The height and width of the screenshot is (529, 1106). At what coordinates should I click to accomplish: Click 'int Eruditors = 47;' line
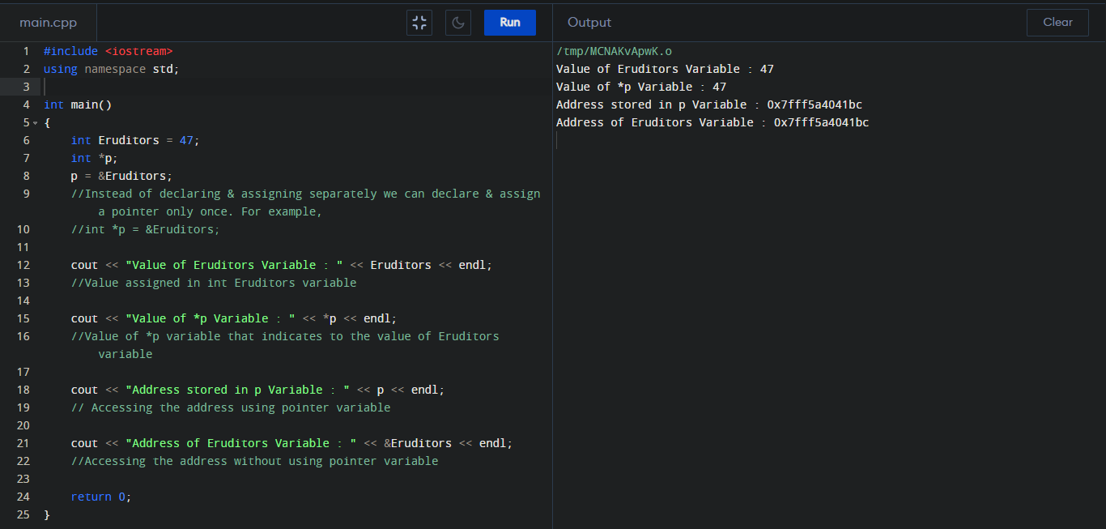tap(134, 140)
